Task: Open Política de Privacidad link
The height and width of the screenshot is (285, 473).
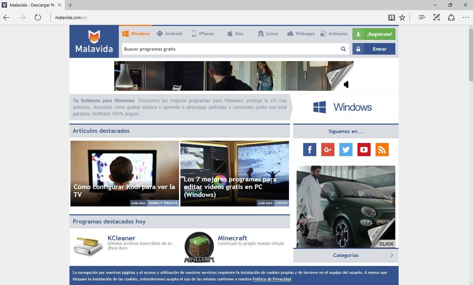Action: pyautogui.click(x=272, y=279)
